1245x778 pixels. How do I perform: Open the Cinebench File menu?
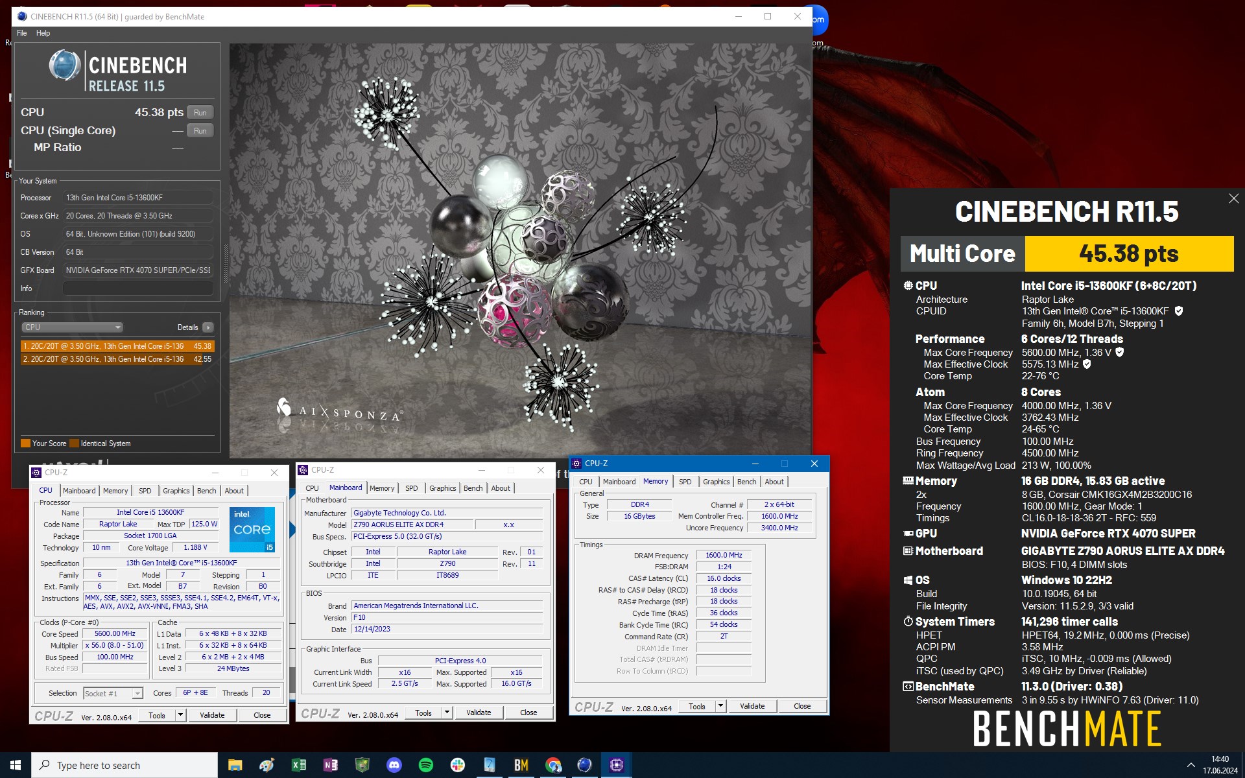point(22,33)
